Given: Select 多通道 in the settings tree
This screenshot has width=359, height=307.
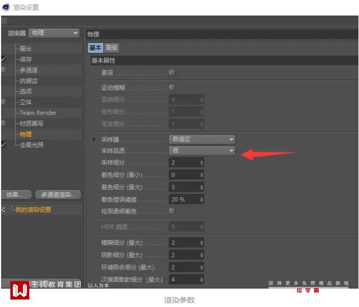Looking at the screenshot, I should (x=29, y=70).
